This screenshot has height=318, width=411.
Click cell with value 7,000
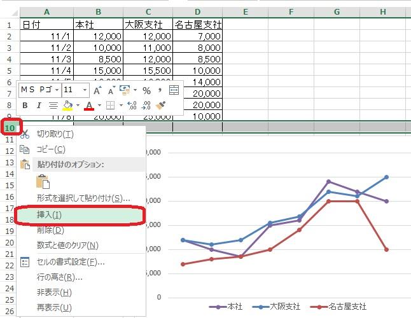(198, 36)
